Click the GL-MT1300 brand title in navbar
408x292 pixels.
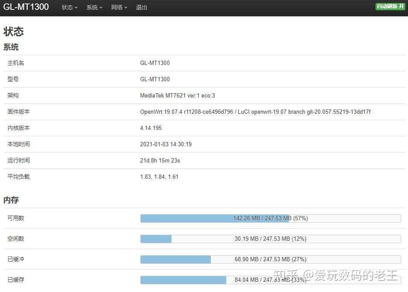point(26,7)
